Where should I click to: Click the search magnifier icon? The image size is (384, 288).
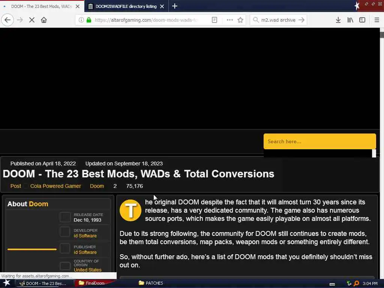pos(256,20)
